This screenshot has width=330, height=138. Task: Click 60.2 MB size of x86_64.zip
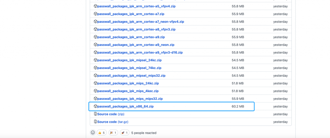[x=238, y=107]
